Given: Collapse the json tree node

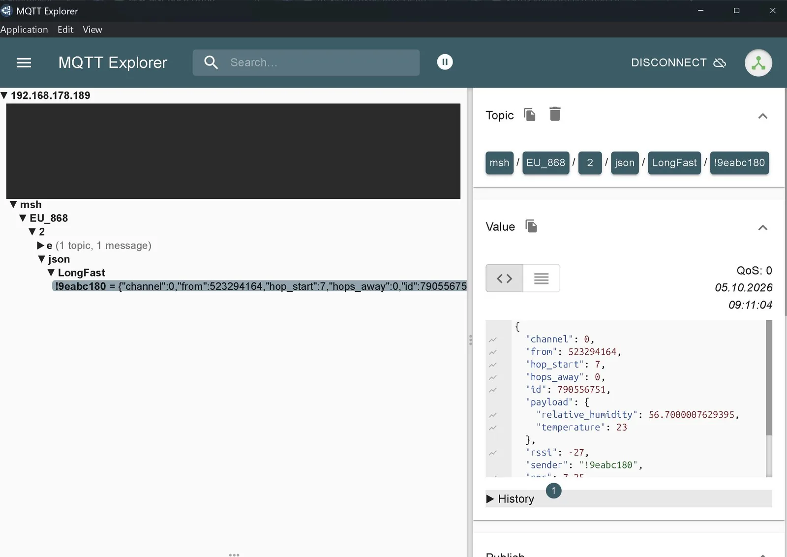Looking at the screenshot, I should (41, 259).
